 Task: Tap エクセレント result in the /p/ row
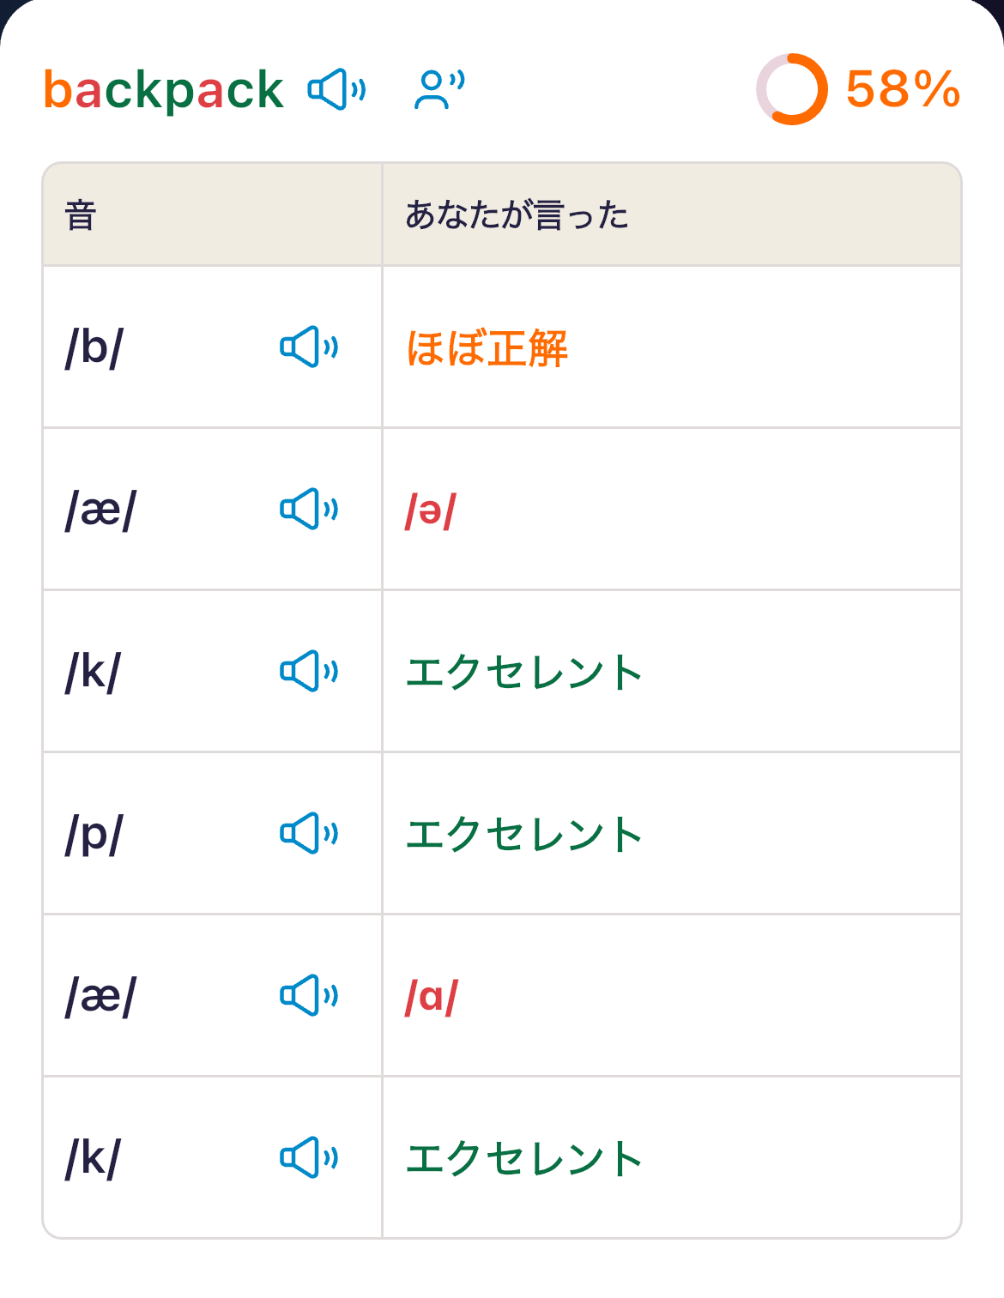523,834
